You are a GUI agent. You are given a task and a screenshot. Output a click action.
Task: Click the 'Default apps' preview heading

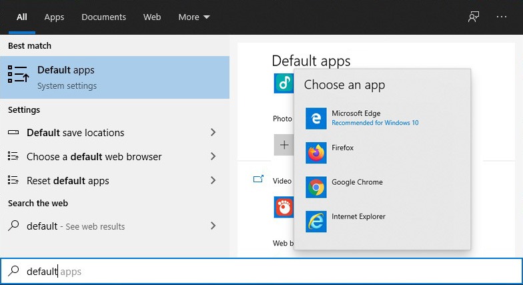tap(311, 61)
